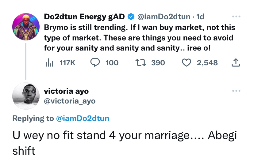
Task: View analytics via the bar chart icon
Action: [49, 63]
